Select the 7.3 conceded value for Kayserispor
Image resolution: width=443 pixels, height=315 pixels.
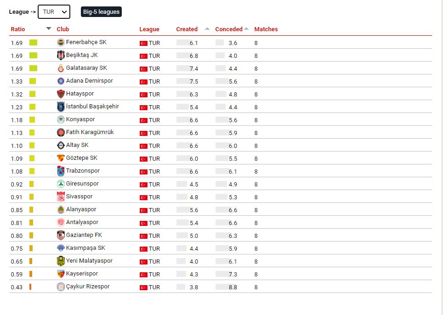[x=233, y=274]
